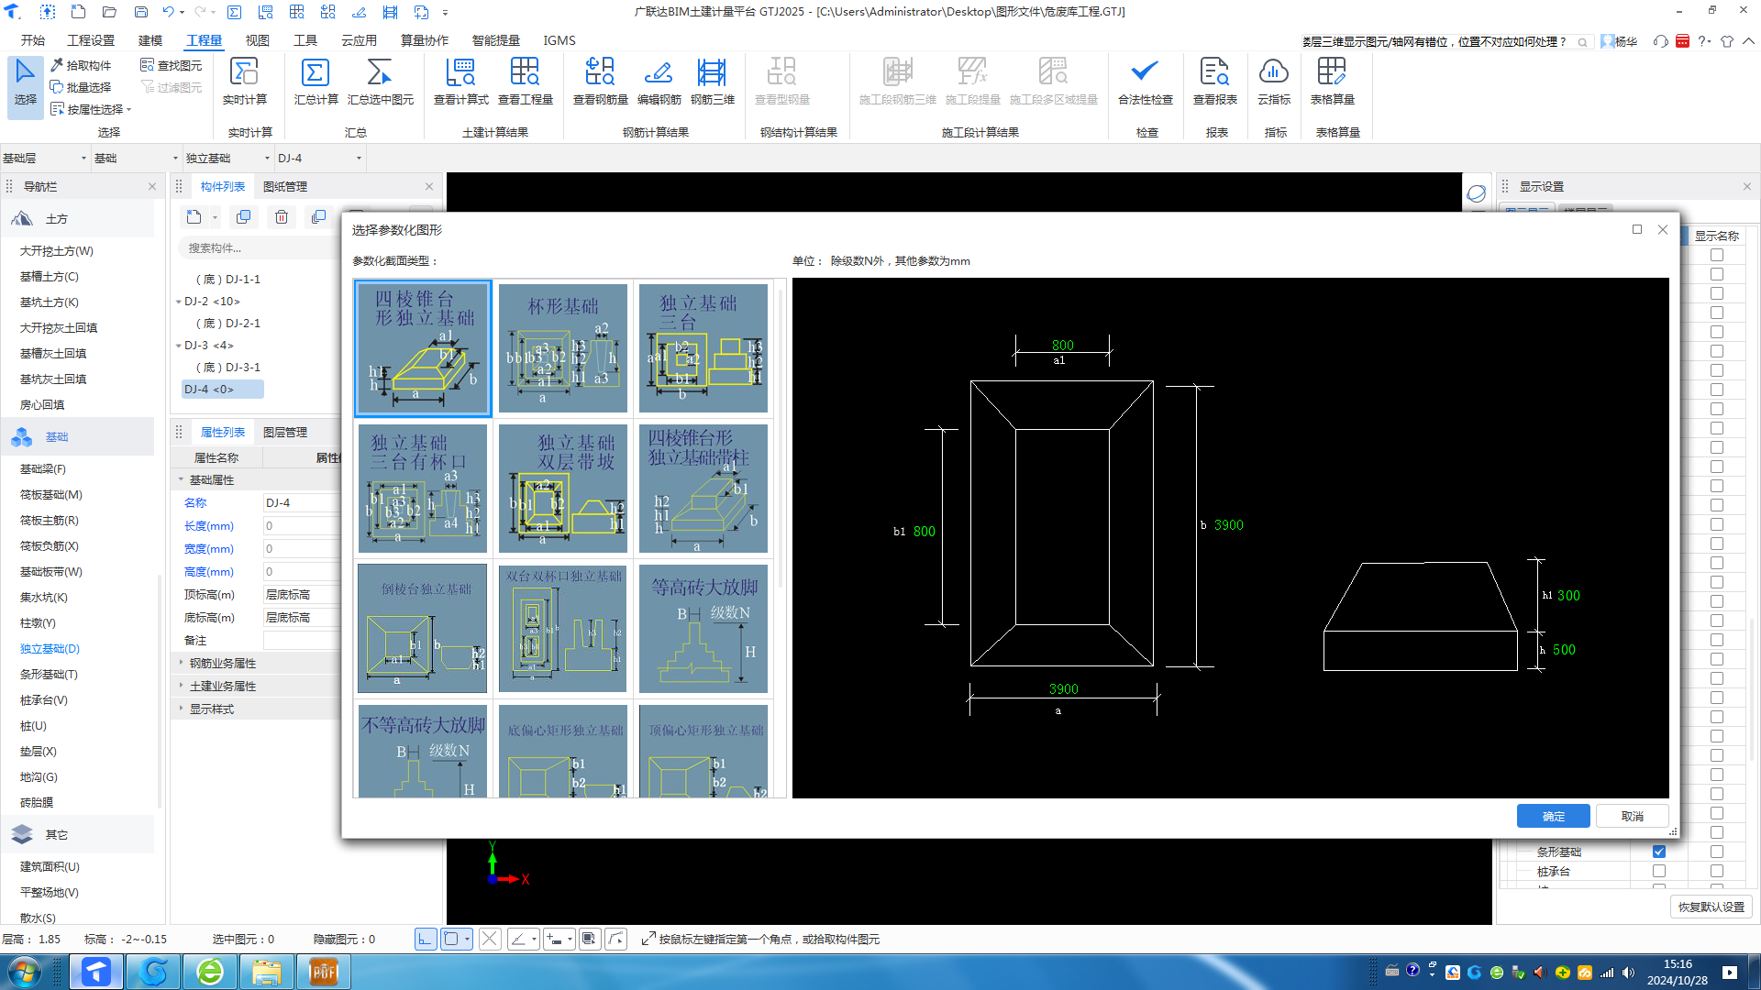Open the 云应用 ribbon tab

tap(360, 40)
